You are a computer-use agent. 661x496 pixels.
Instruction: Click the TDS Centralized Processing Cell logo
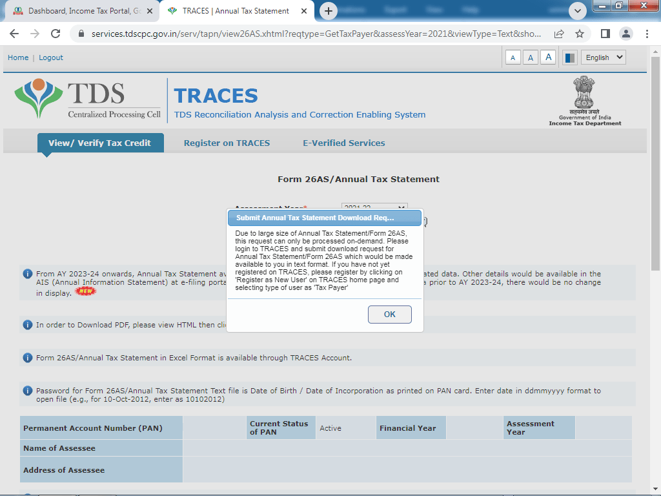(87, 98)
